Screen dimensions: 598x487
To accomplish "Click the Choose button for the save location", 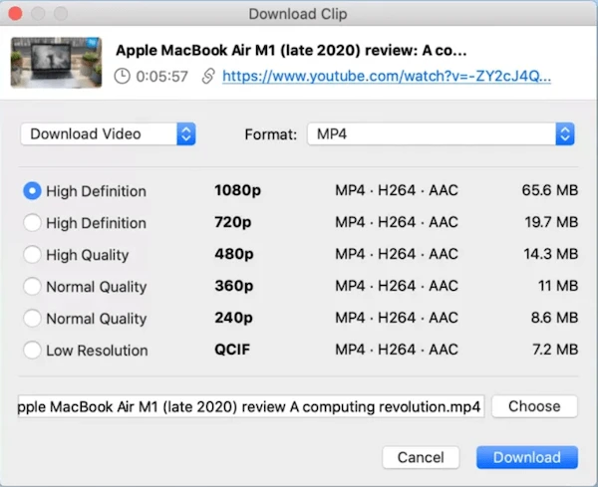I will click(534, 406).
